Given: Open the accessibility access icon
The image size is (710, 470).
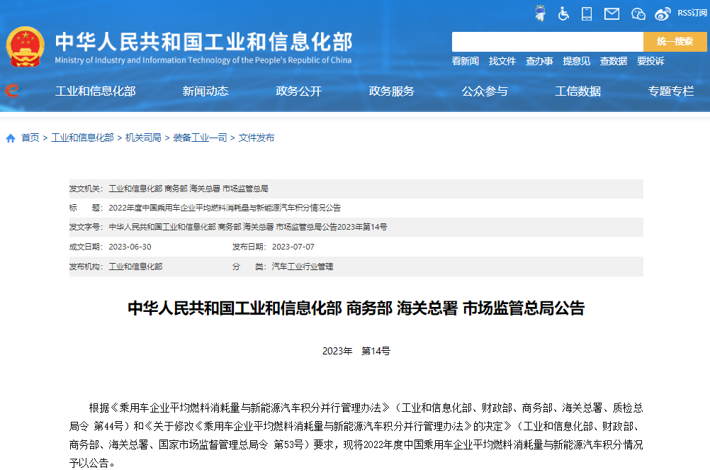Looking at the screenshot, I should click(563, 13).
